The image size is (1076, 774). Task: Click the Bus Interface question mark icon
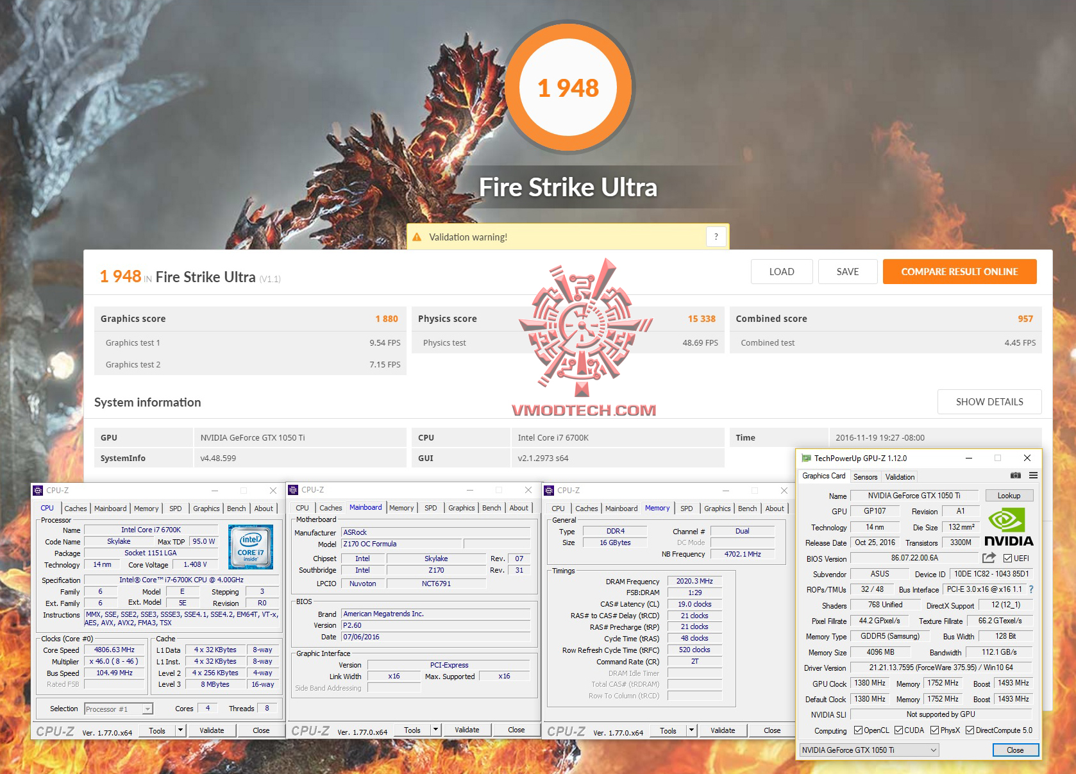[x=1031, y=589]
